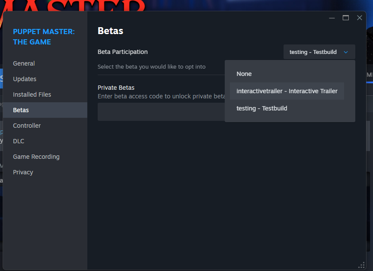Viewport: 373px width, 271px height.
Task: Click the window resize grip
Action: click(362, 265)
